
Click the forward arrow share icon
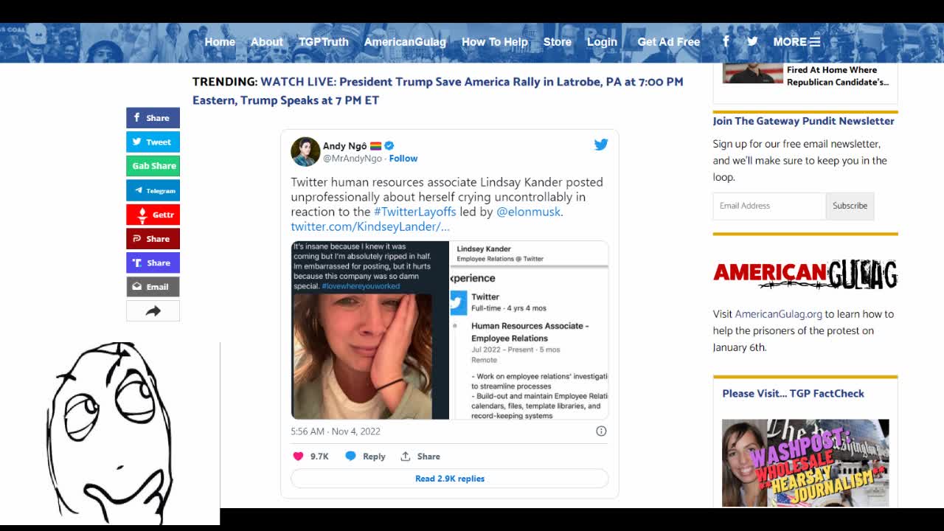point(153,311)
